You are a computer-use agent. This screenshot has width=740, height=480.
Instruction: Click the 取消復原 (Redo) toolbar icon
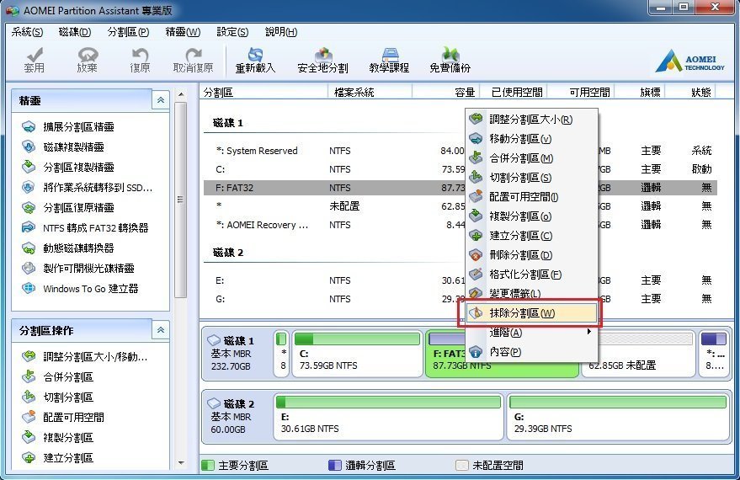pos(193,60)
